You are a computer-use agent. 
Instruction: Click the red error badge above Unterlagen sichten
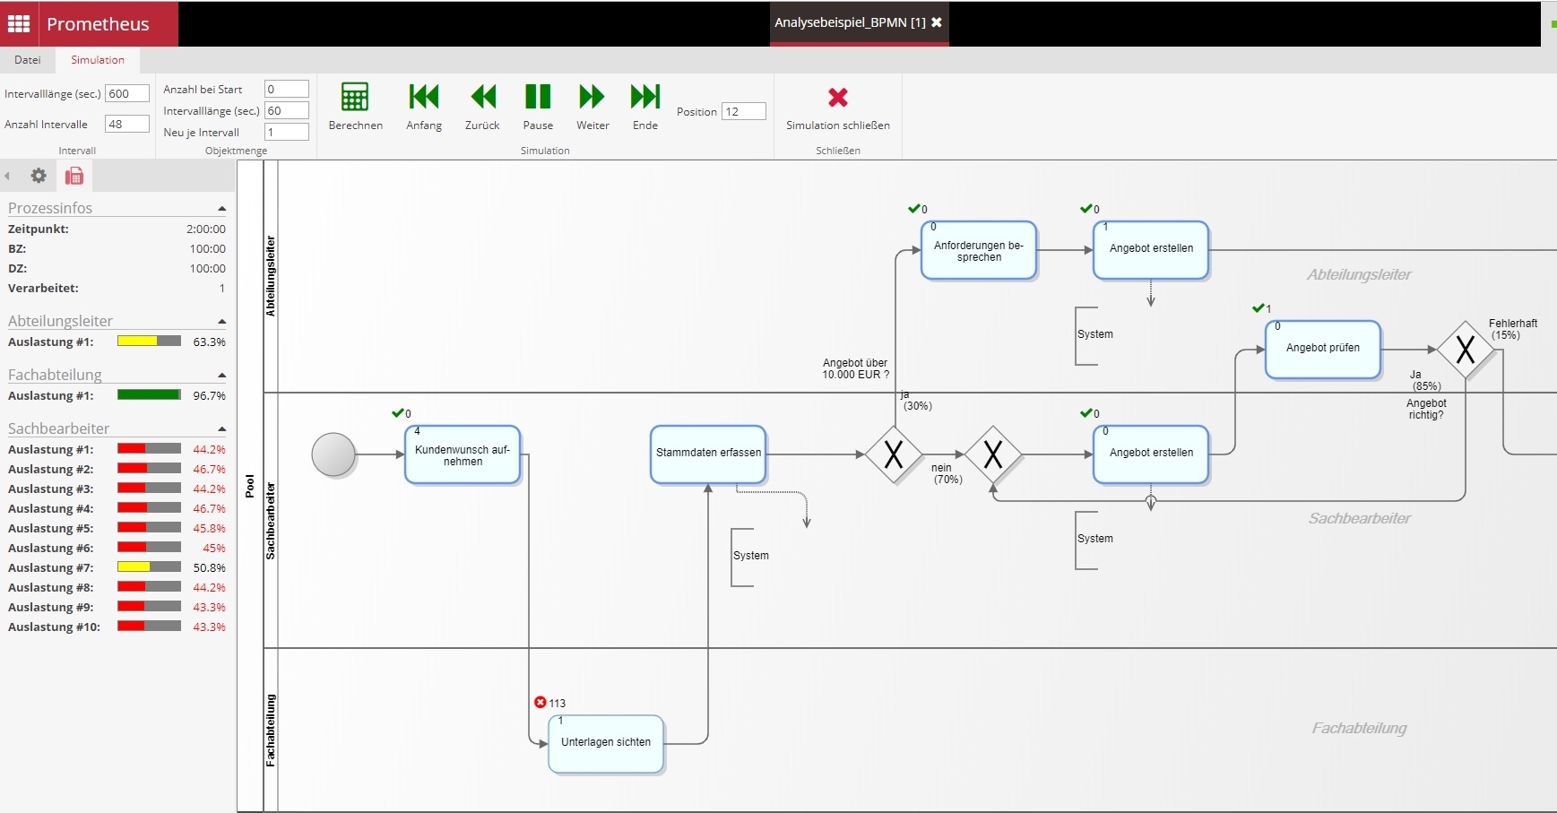[x=540, y=703]
